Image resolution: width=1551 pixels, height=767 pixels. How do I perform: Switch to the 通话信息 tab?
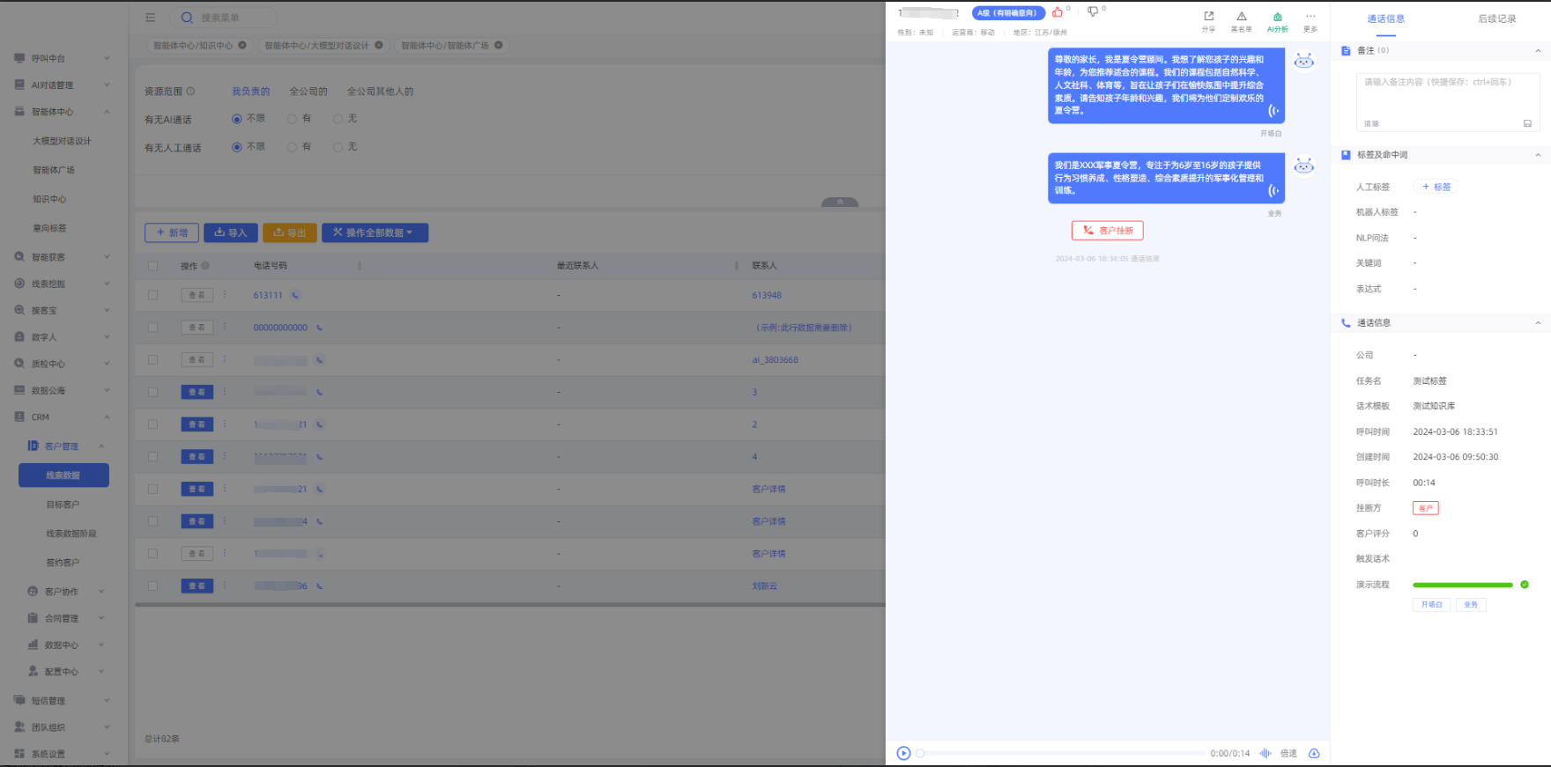1385,18
